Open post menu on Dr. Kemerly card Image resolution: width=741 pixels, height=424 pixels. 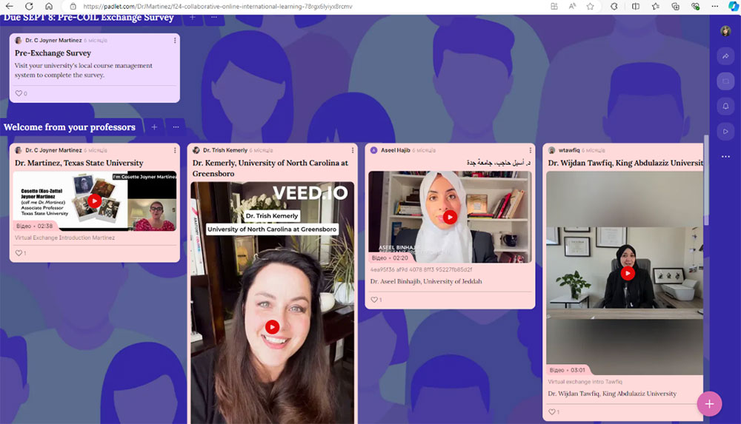(353, 150)
